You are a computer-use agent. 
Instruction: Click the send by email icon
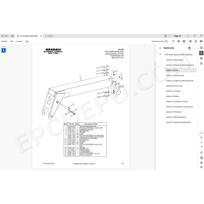tap(201, 41)
